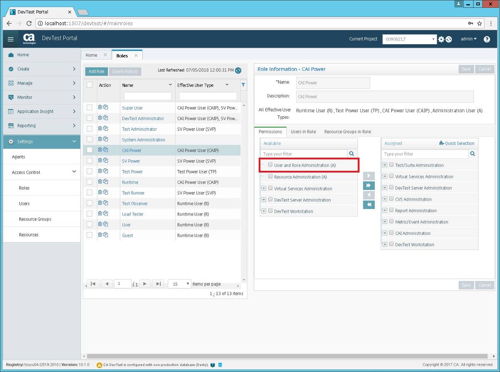Bookmark this page with the star icon
500x372 pixels.
(479, 24)
